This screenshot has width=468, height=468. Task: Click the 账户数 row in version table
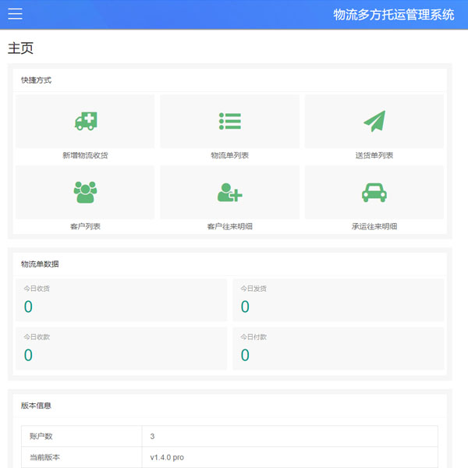(x=229, y=436)
